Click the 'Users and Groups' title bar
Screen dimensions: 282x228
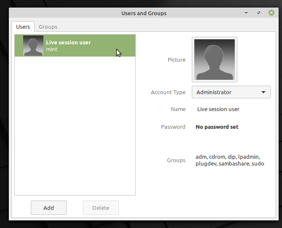click(x=144, y=13)
